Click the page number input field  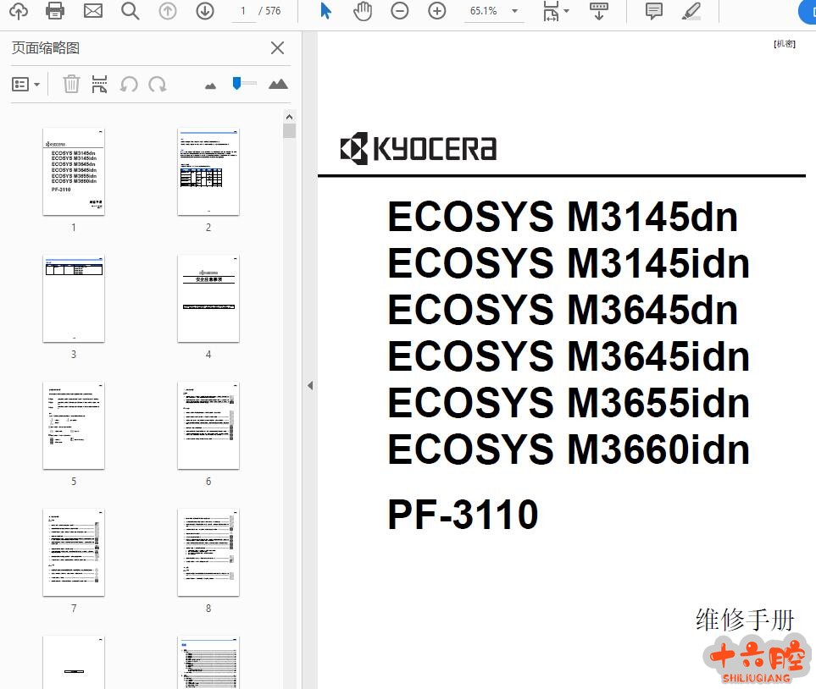click(243, 11)
